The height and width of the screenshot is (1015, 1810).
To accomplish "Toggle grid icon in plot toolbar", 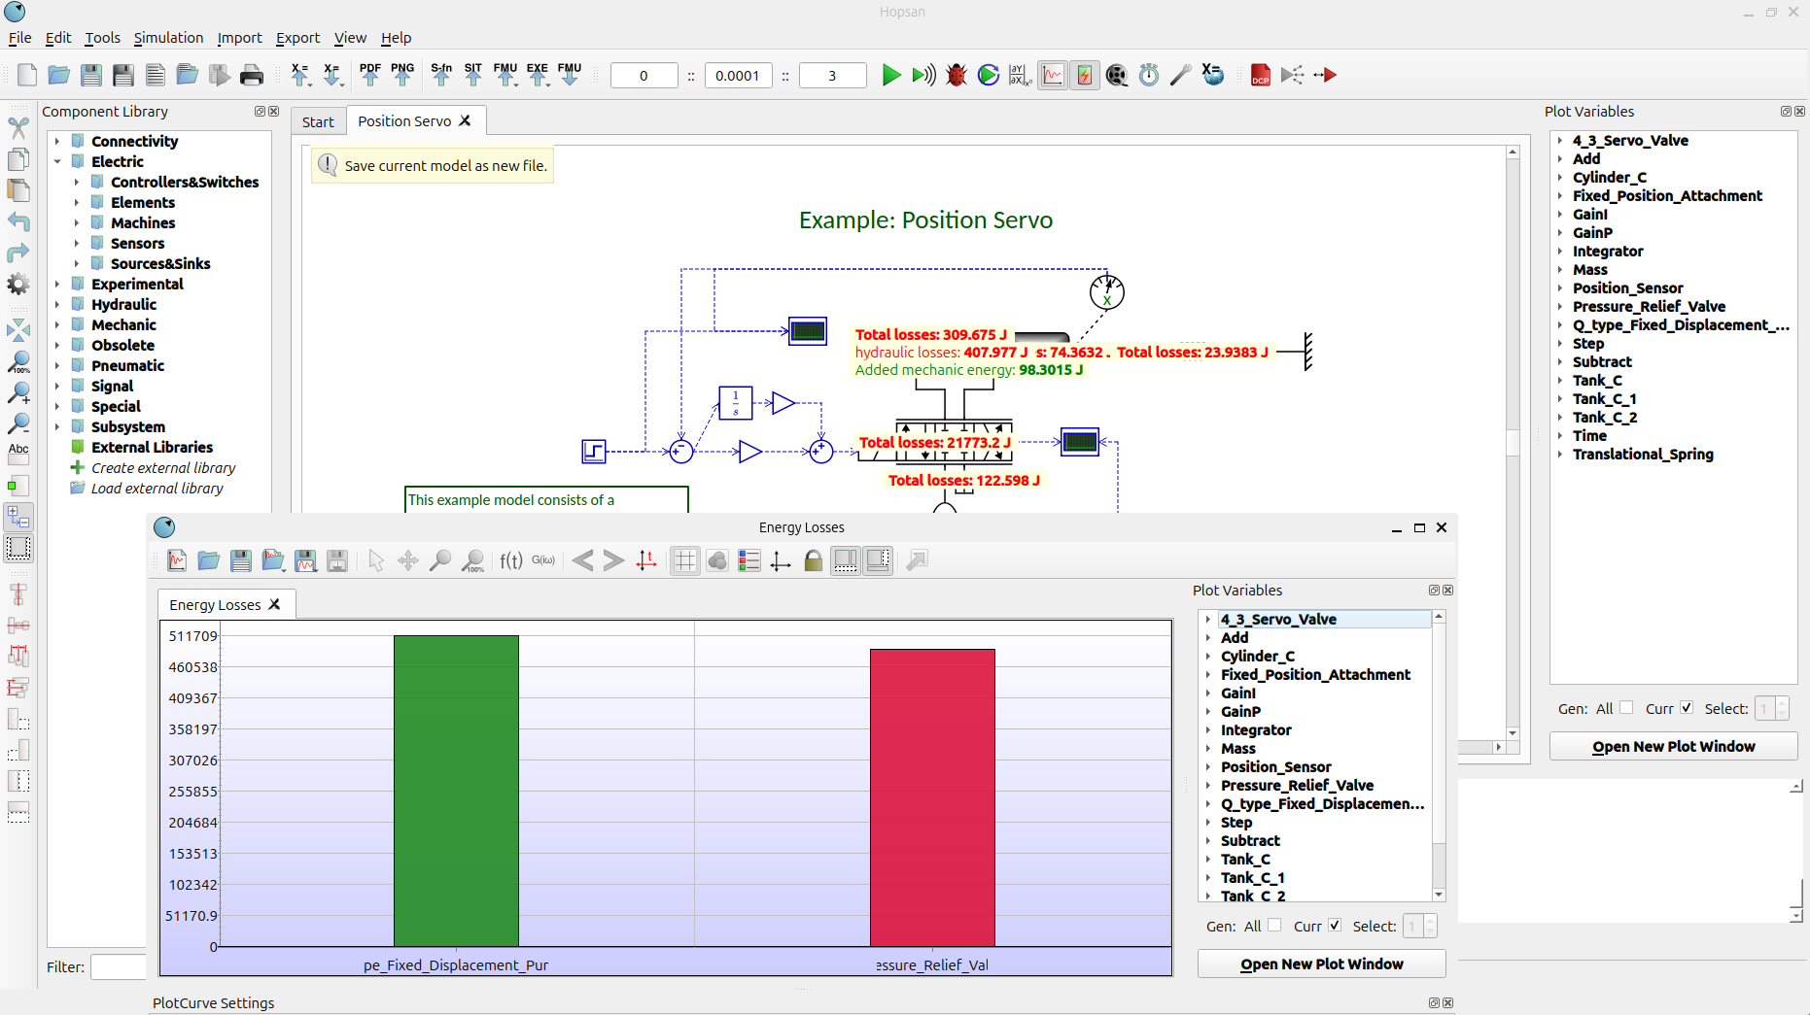I will point(685,560).
